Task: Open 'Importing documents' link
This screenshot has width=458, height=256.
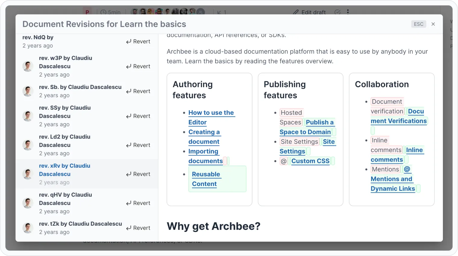Action: (205, 156)
